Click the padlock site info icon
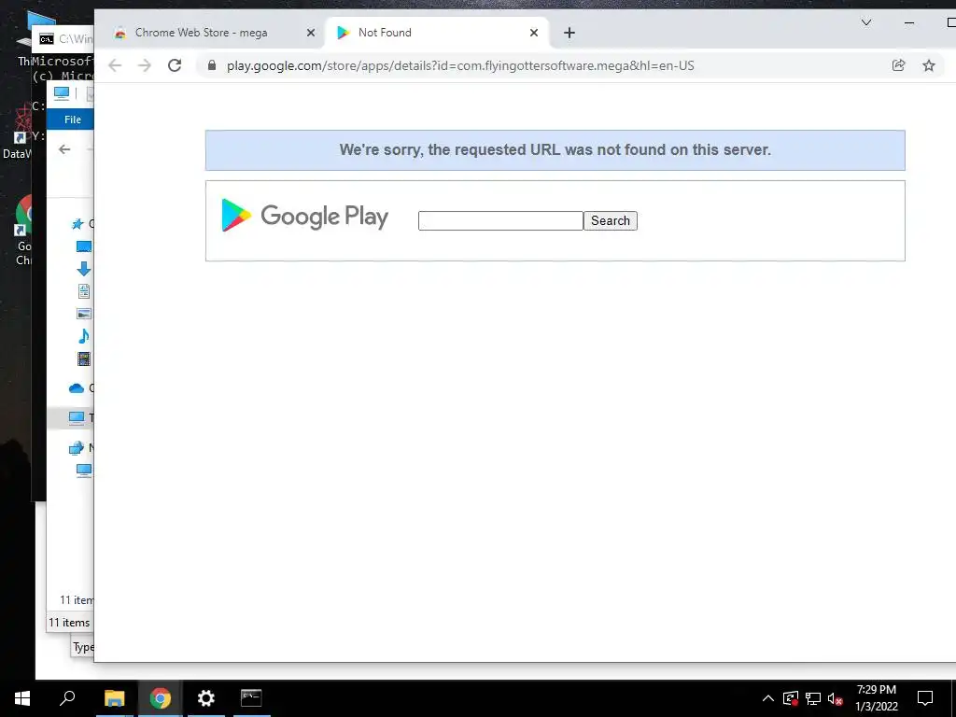 pyautogui.click(x=212, y=65)
